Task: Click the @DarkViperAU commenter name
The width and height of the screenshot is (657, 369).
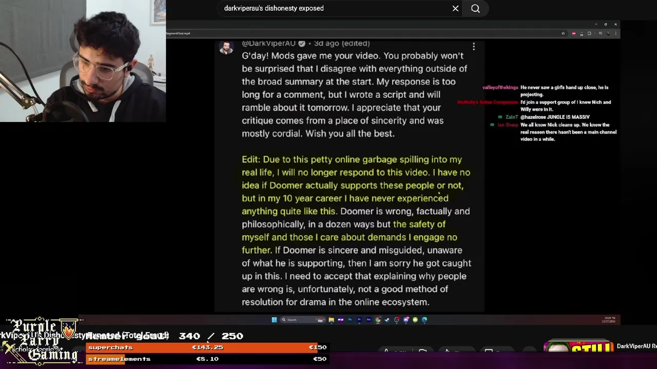Action: [x=268, y=44]
